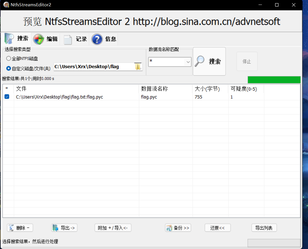Maximize the NtfsStreamsEditor2 window
The height and width of the screenshot is (249, 308).
(277, 5)
